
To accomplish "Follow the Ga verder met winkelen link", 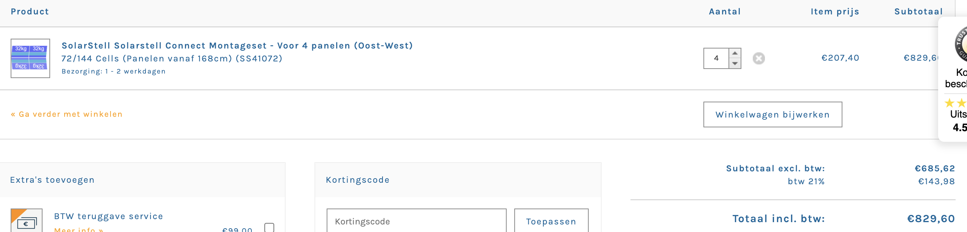I will pyautogui.click(x=67, y=114).
